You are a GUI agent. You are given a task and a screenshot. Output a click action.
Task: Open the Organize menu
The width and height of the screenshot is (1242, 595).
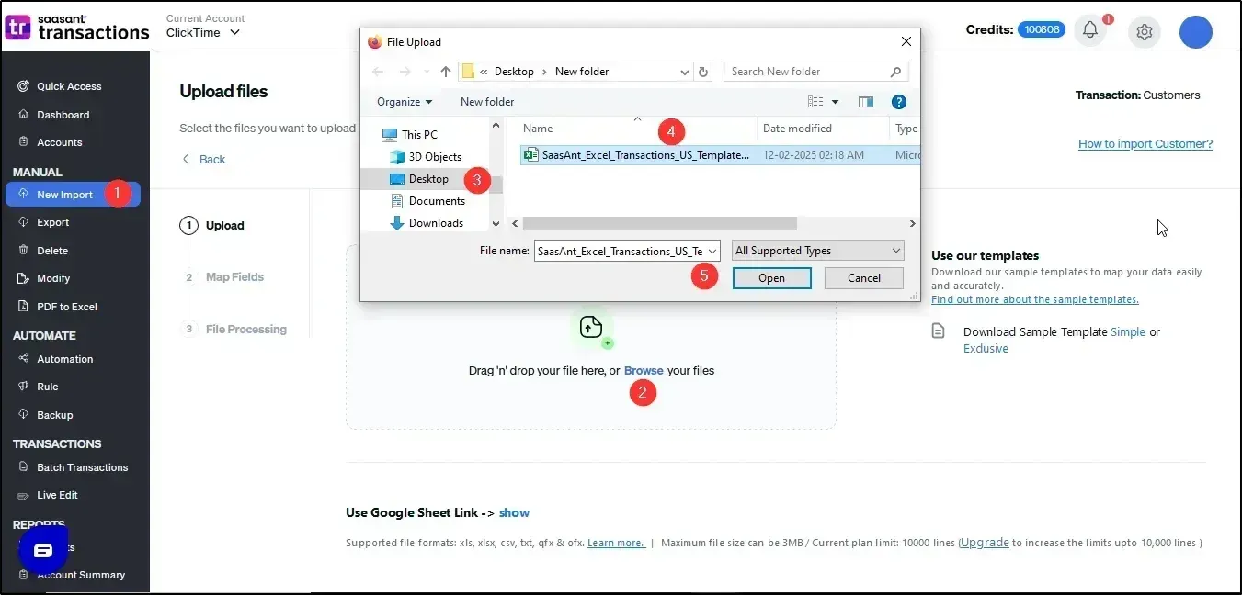405,102
